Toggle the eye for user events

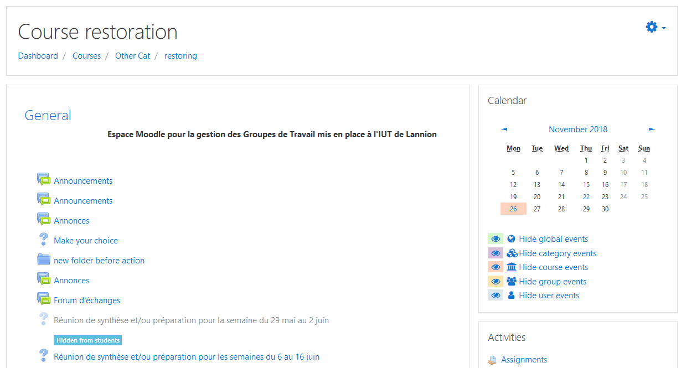pyautogui.click(x=496, y=296)
